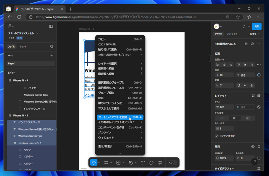Choose オートレイアウトを追加 menu item
Screen dimensions: 269x176
[x=120, y=117]
